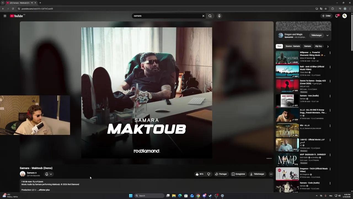353x199 pixels.
Task: Bookmark this page with the star icon
Action: point(326,9)
